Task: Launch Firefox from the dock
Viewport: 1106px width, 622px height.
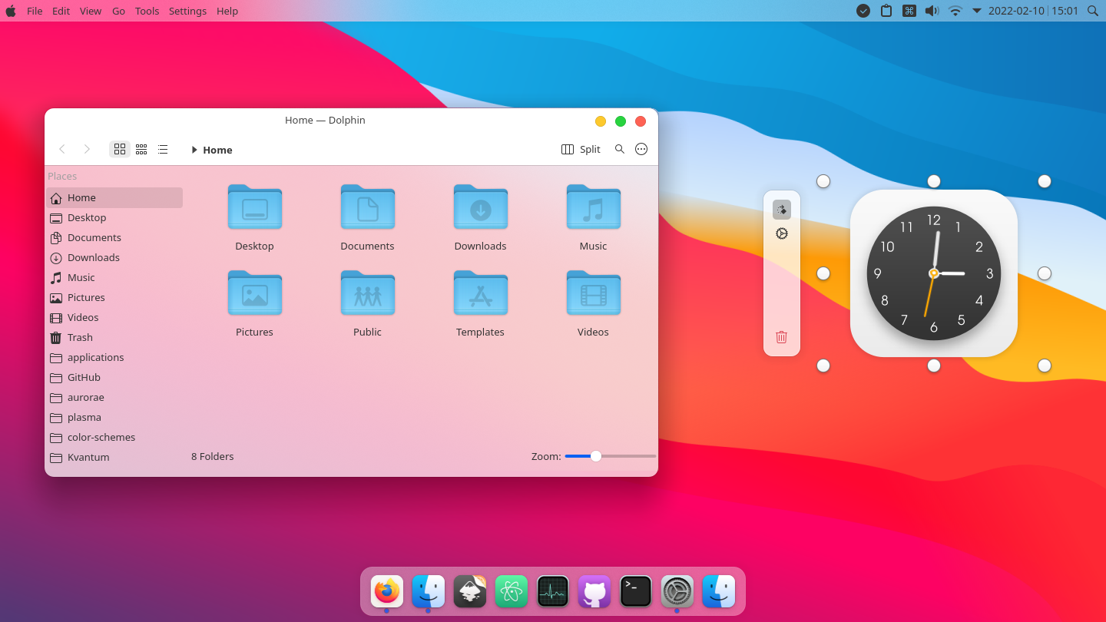Action: point(387,591)
